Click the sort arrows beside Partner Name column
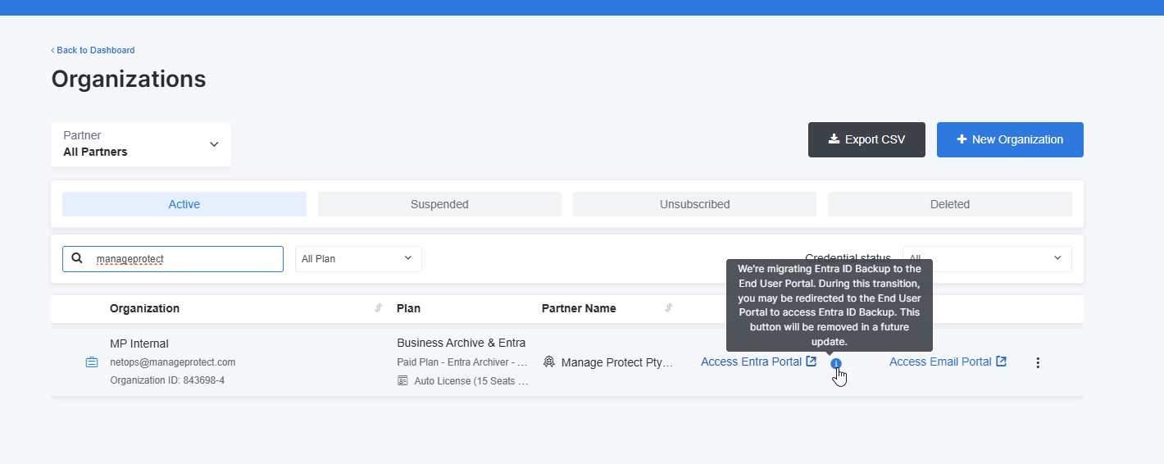1164x464 pixels. coord(669,308)
